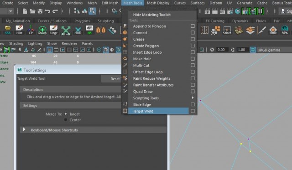The height and width of the screenshot is (170, 292).
Task: Open the Shading panel menu
Action: [x=16, y=43]
